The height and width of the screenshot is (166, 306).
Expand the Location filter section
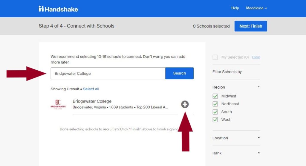coord(259,138)
